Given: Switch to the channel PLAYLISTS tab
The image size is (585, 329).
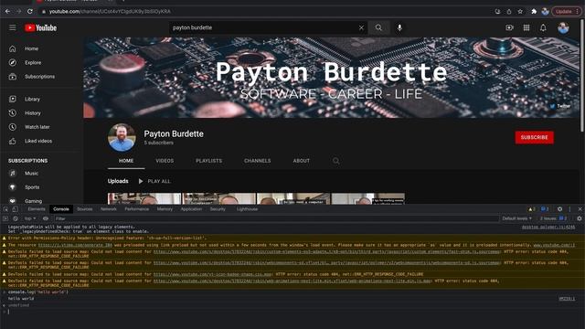Looking at the screenshot, I should [209, 161].
